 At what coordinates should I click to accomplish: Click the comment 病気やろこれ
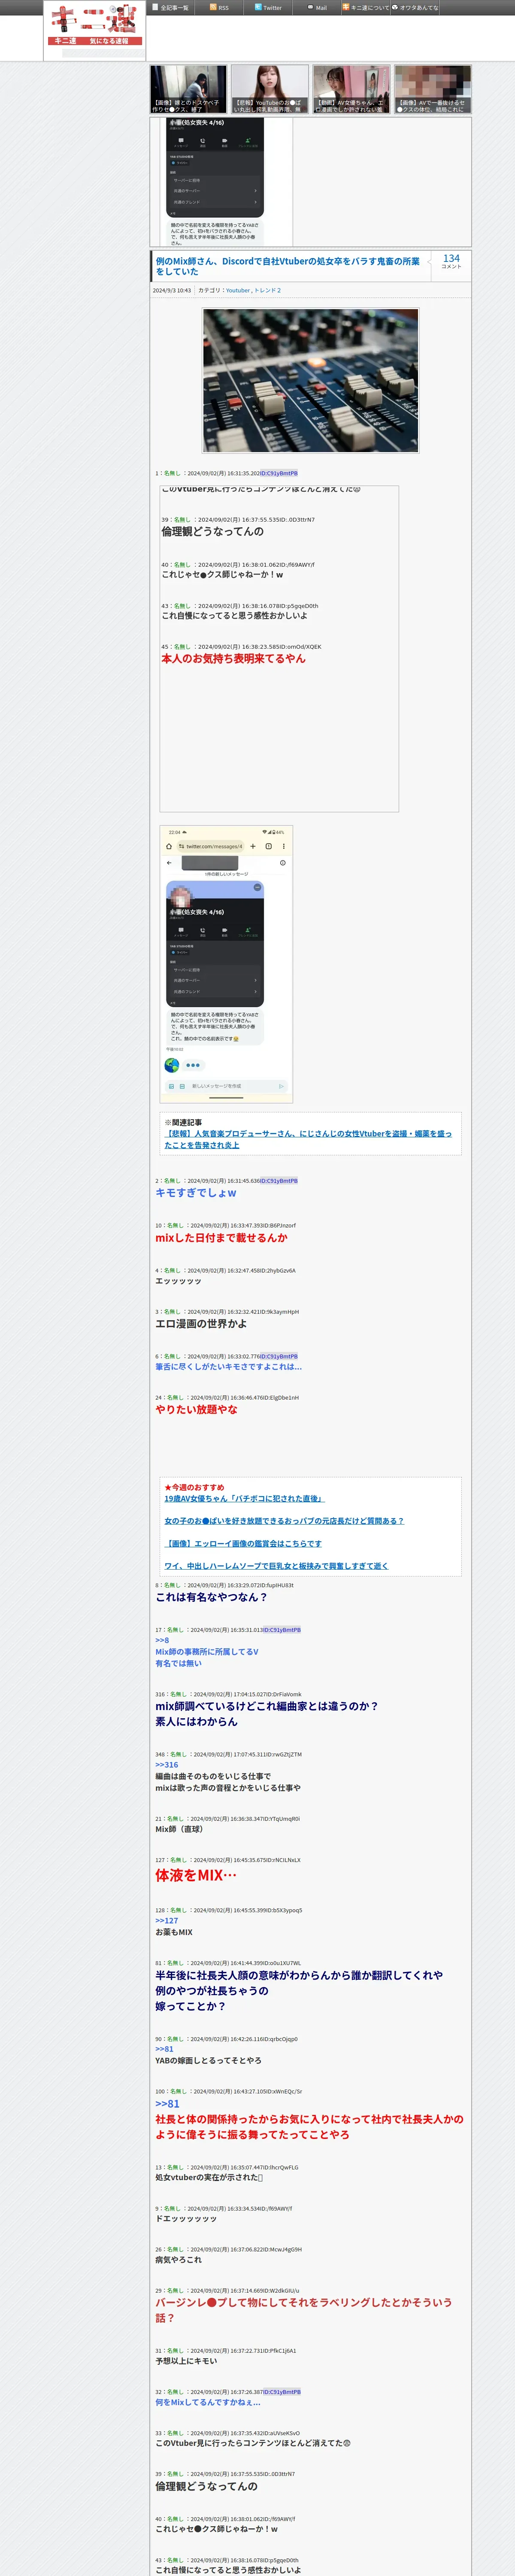pyautogui.click(x=178, y=2260)
